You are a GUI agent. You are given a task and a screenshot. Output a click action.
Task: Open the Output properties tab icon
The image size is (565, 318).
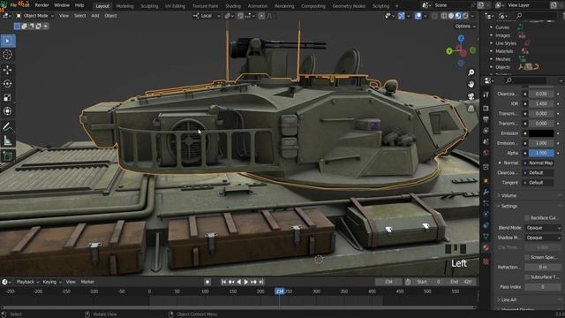point(486,119)
